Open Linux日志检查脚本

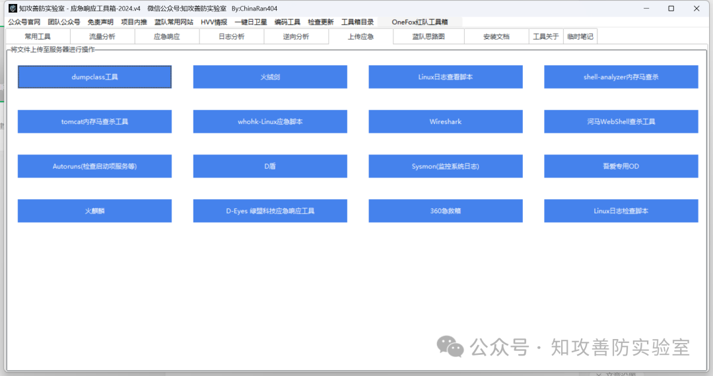pos(621,210)
